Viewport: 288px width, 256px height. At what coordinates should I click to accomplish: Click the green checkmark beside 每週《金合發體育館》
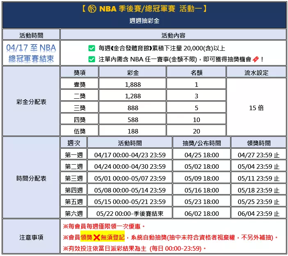click(91, 48)
